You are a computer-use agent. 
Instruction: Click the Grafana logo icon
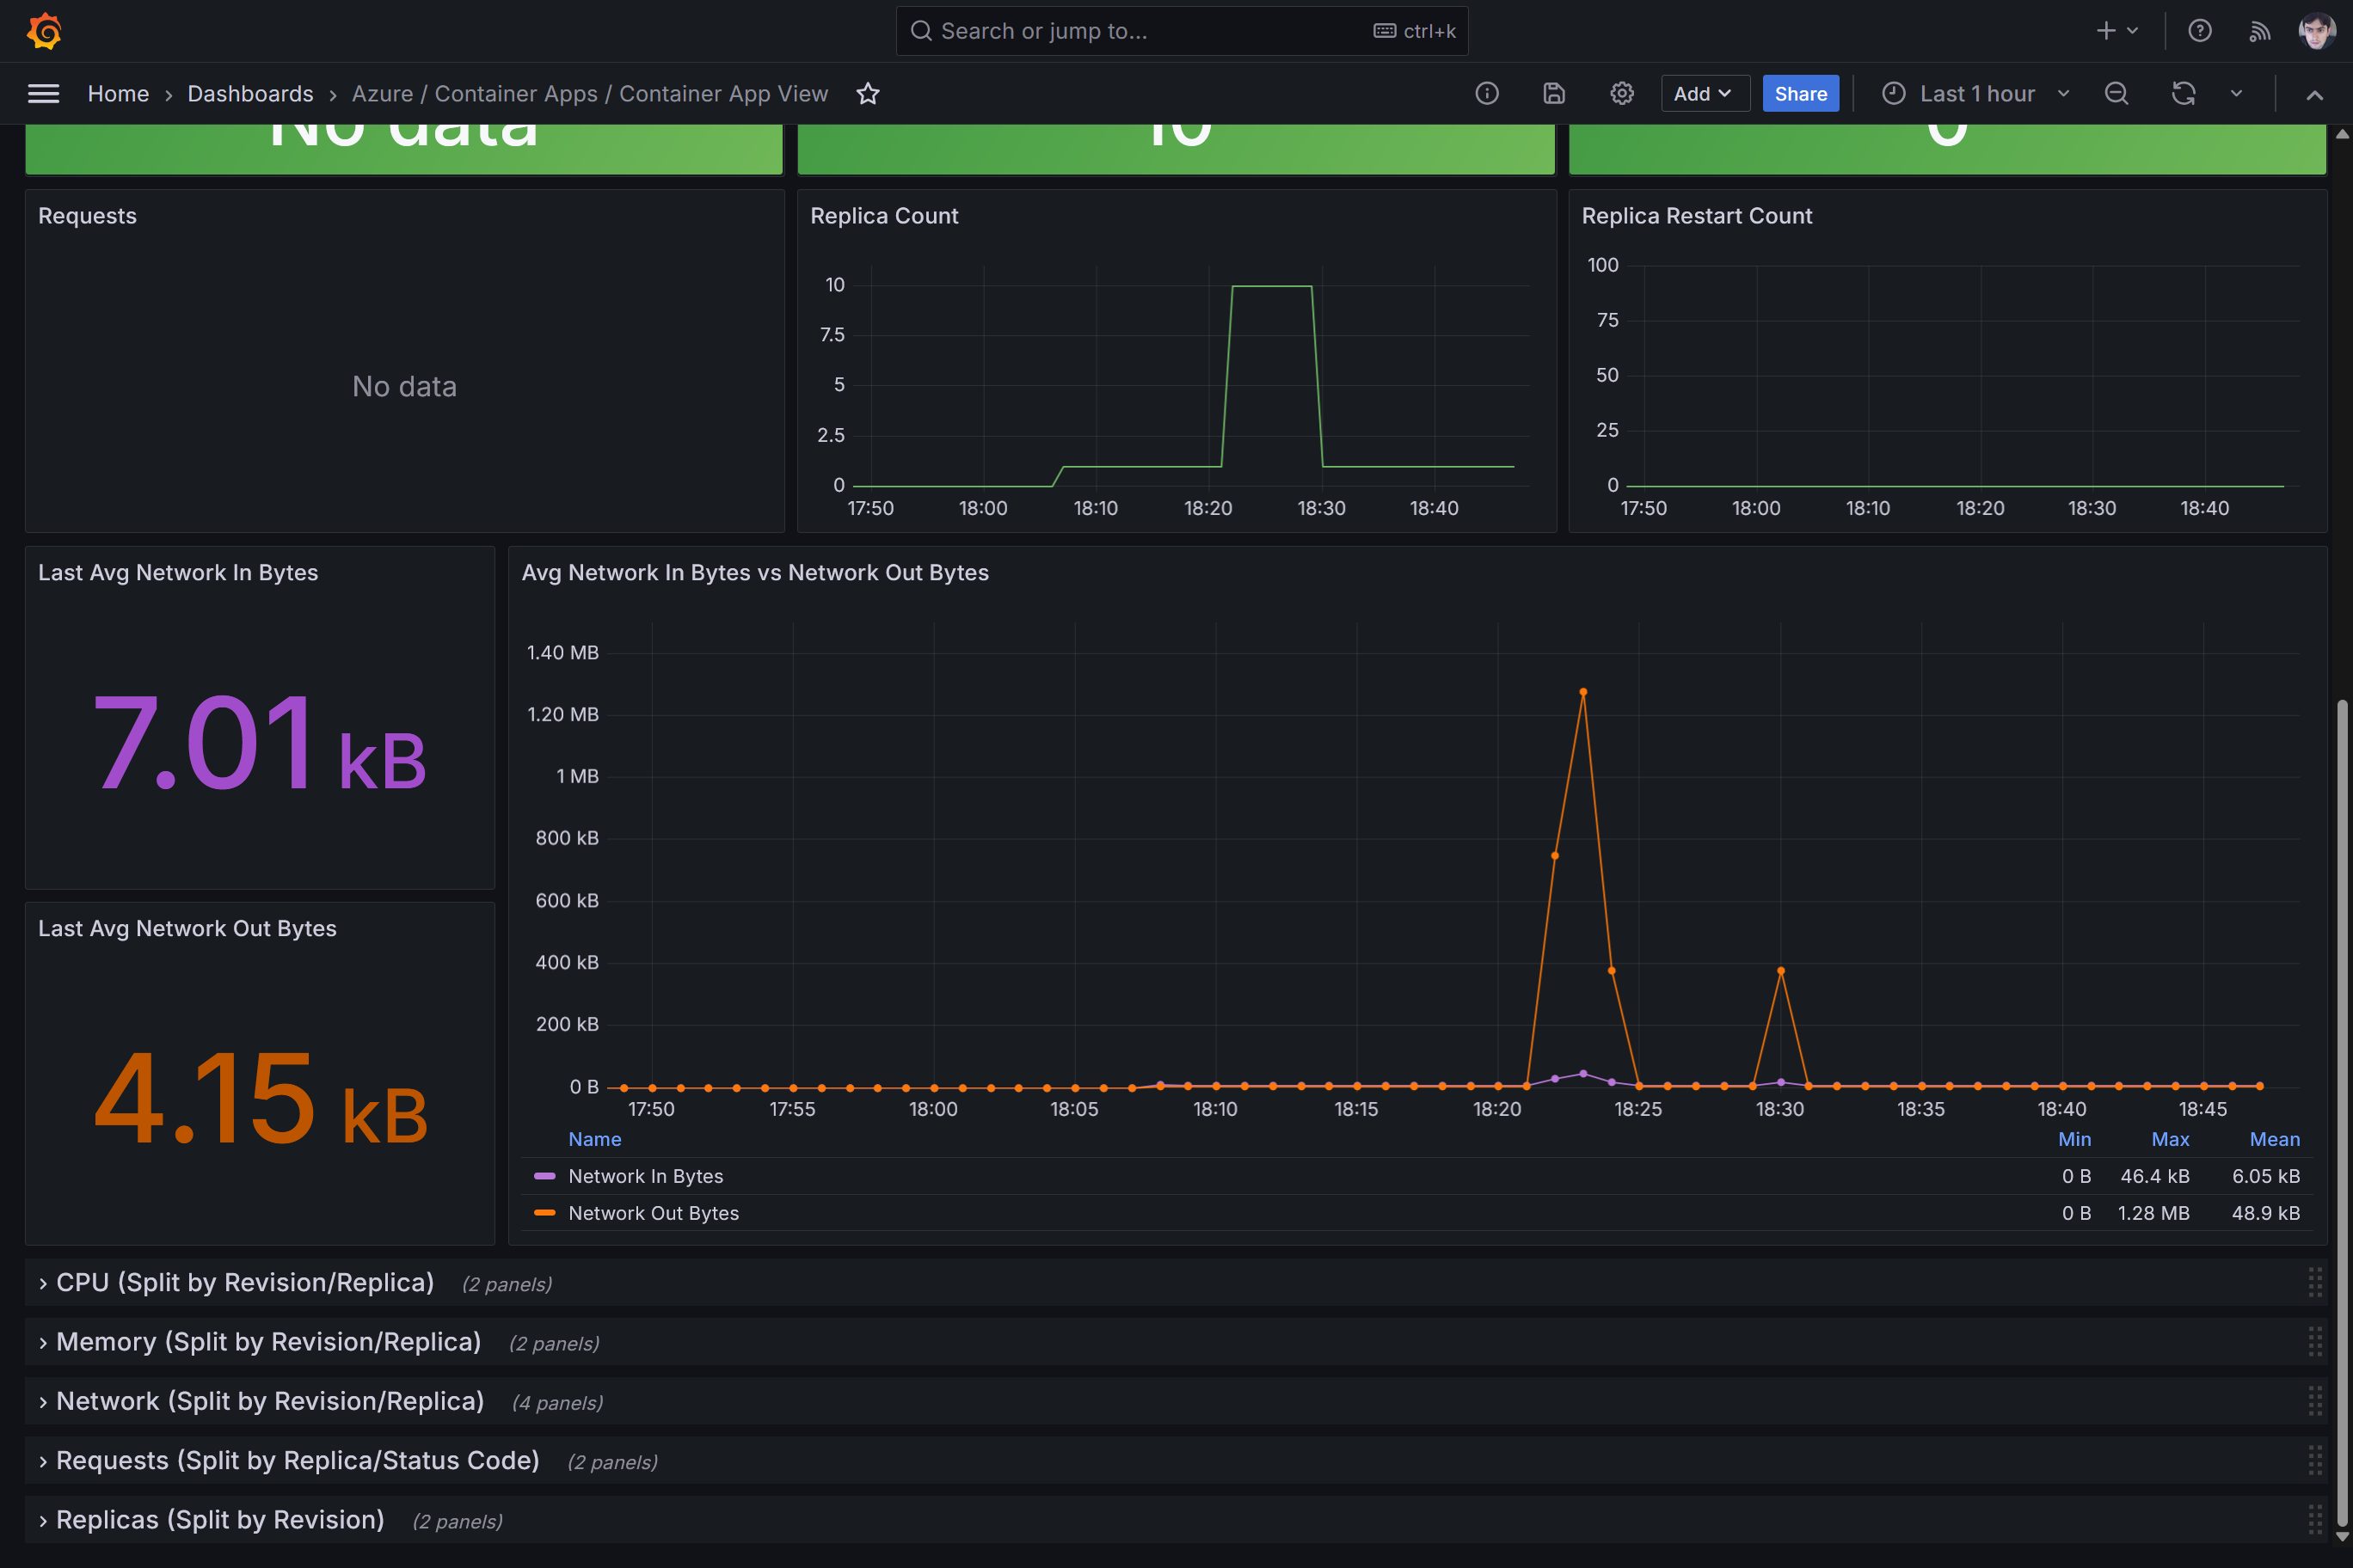pos(44,31)
